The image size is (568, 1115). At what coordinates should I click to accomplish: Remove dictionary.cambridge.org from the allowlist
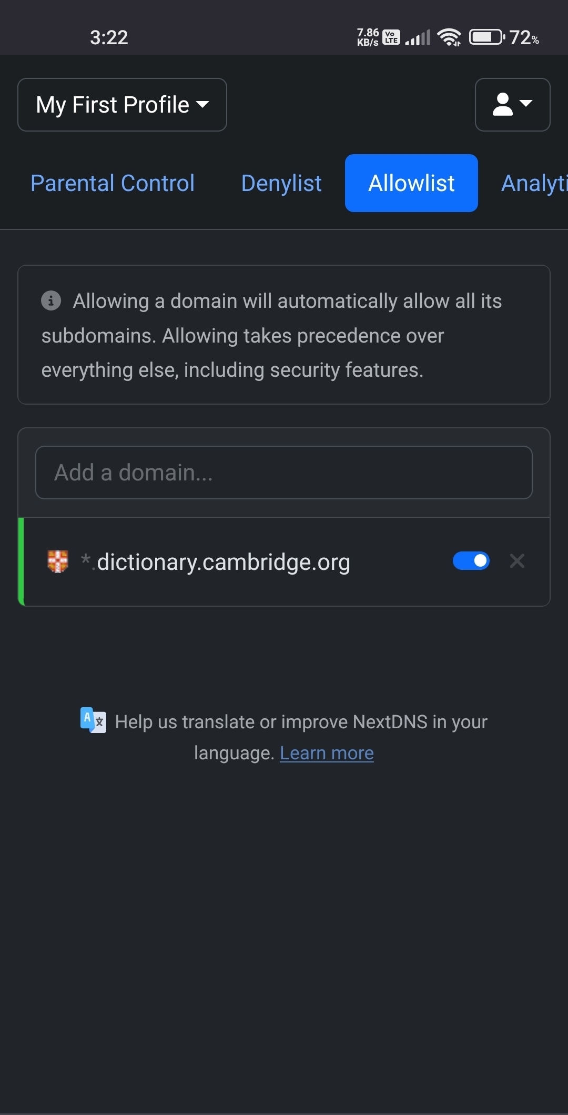(517, 561)
